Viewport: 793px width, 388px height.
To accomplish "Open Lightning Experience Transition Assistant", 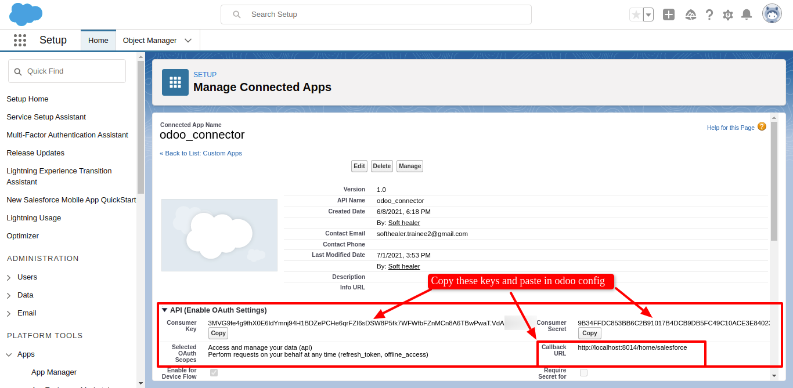I will coord(59,176).
